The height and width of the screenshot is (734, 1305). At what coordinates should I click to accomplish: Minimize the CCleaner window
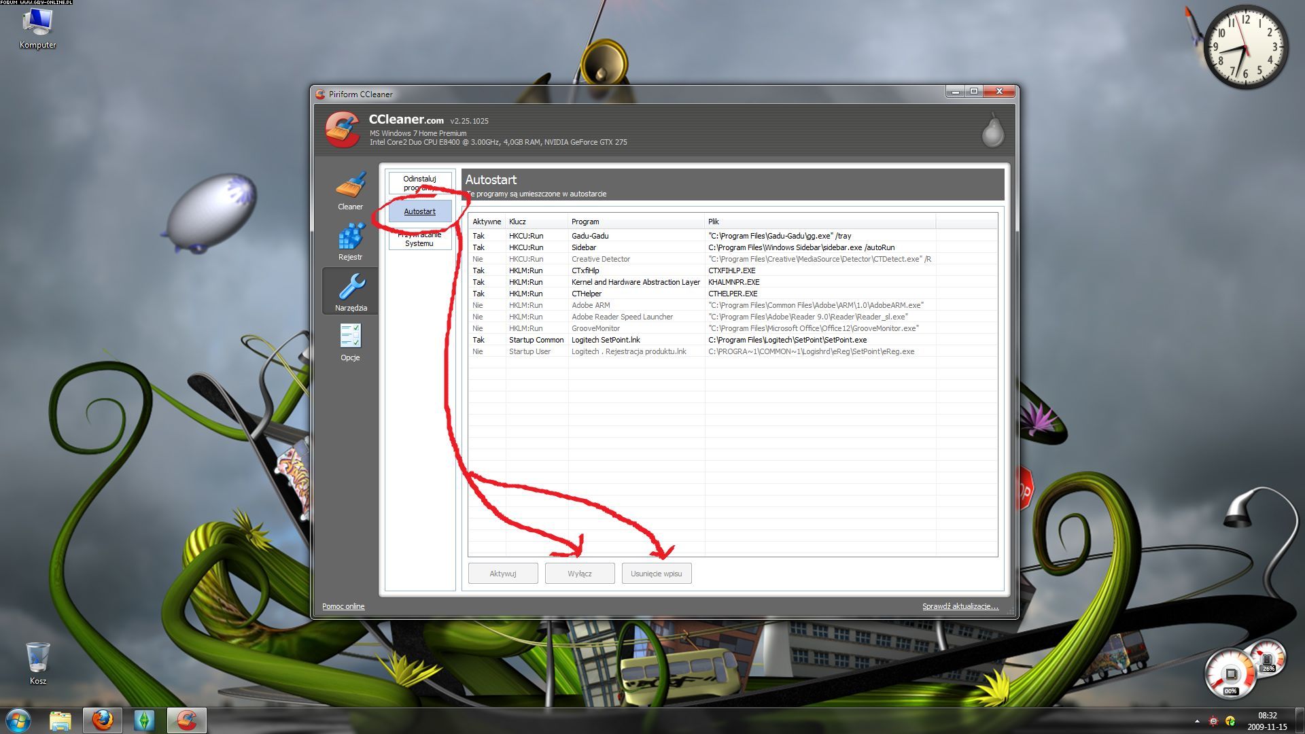pos(955,92)
